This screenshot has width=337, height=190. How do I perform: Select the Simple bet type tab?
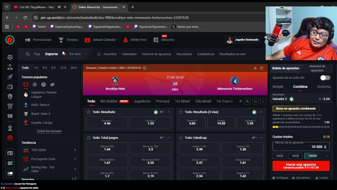[x=278, y=87]
